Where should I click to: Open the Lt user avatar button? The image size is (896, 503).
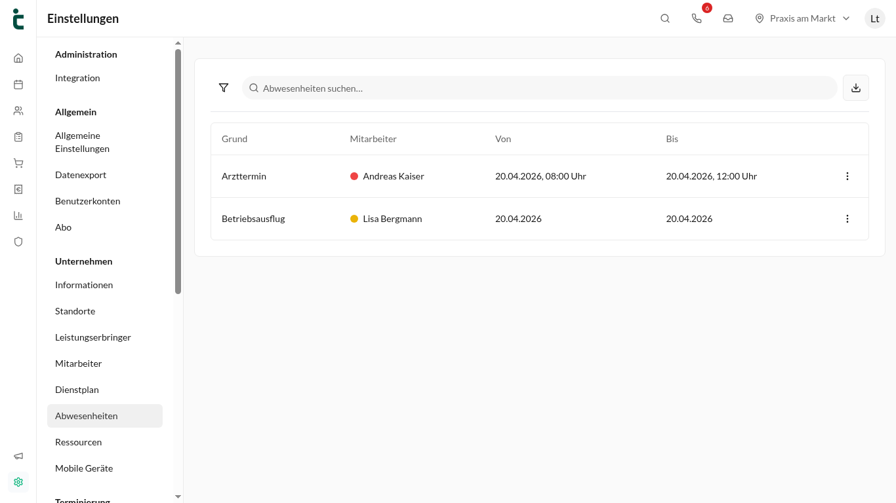pos(875,18)
